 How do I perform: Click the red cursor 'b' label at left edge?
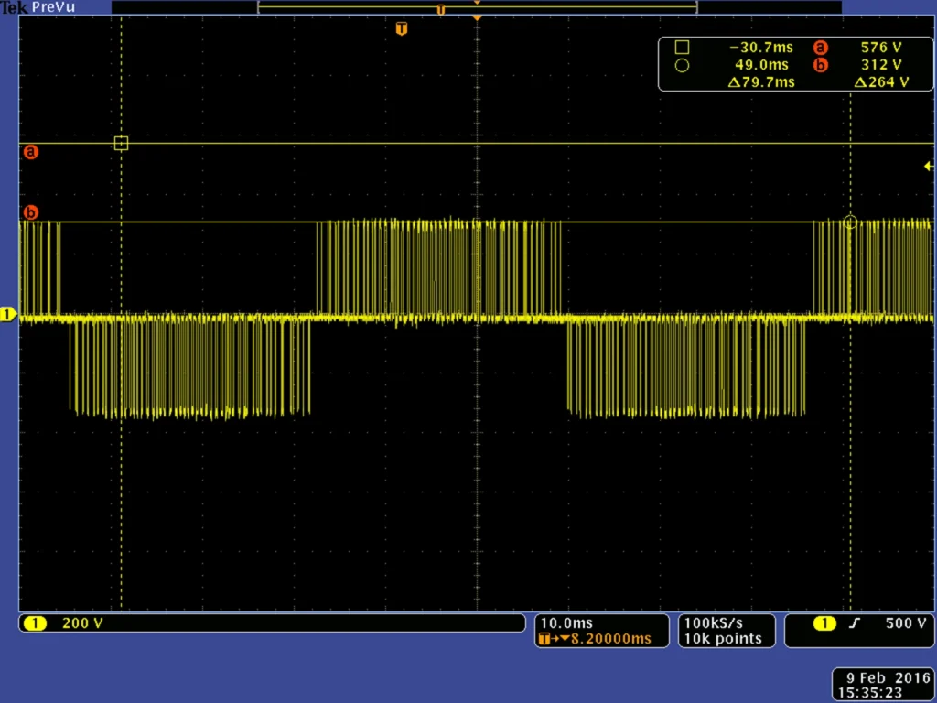click(x=30, y=213)
